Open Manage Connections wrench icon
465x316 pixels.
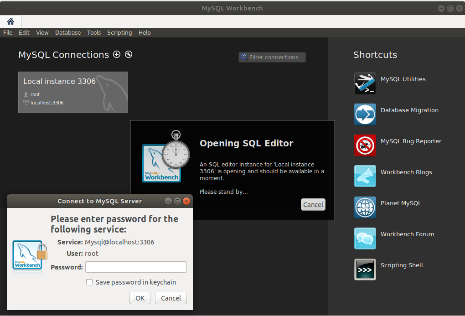(129, 54)
